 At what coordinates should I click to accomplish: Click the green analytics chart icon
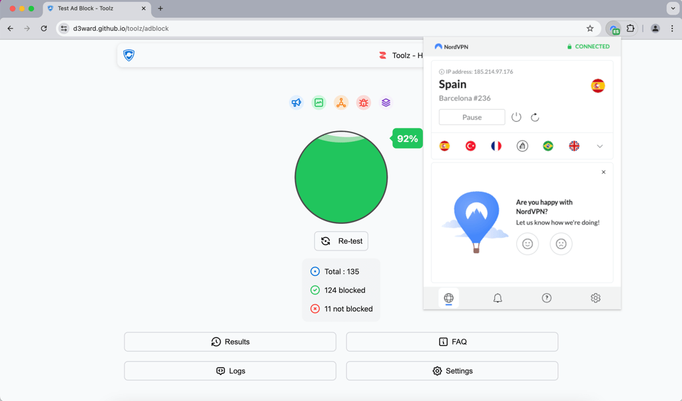(x=319, y=103)
